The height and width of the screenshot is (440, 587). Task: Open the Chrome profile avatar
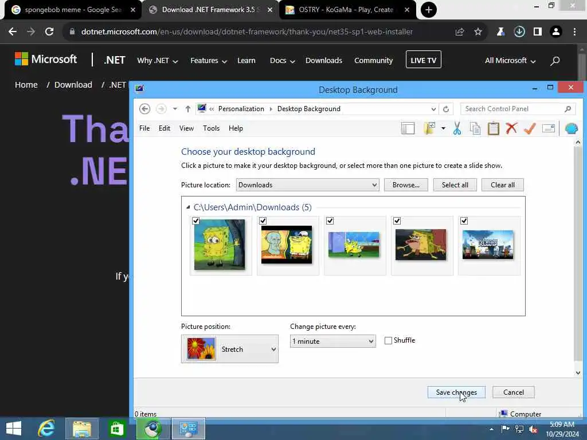coord(556,32)
